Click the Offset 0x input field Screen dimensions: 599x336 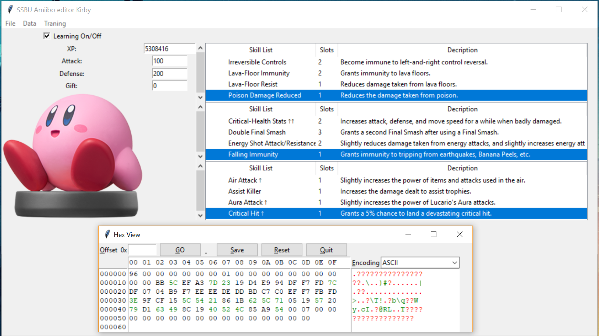142,250
